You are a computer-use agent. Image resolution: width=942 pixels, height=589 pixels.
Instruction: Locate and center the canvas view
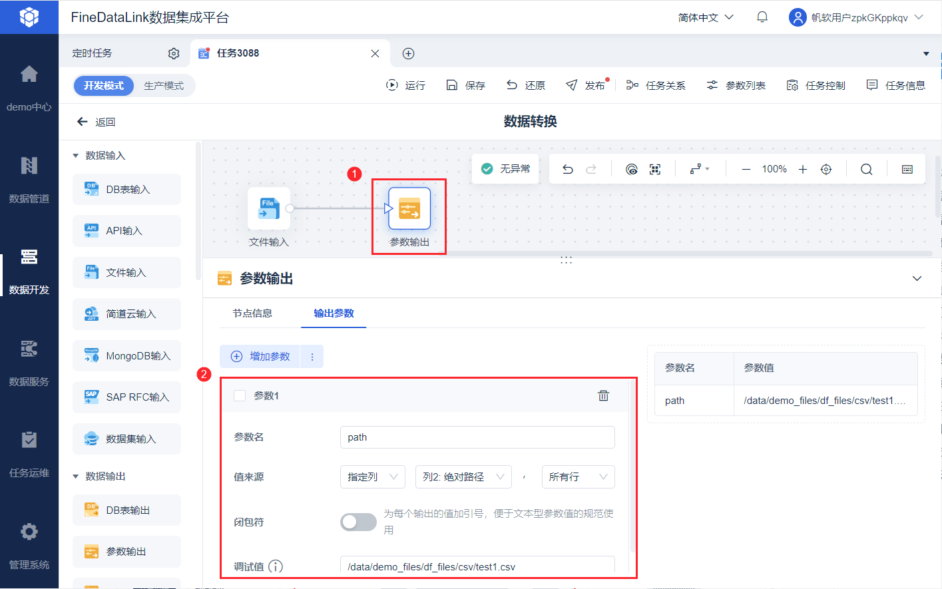[826, 169]
